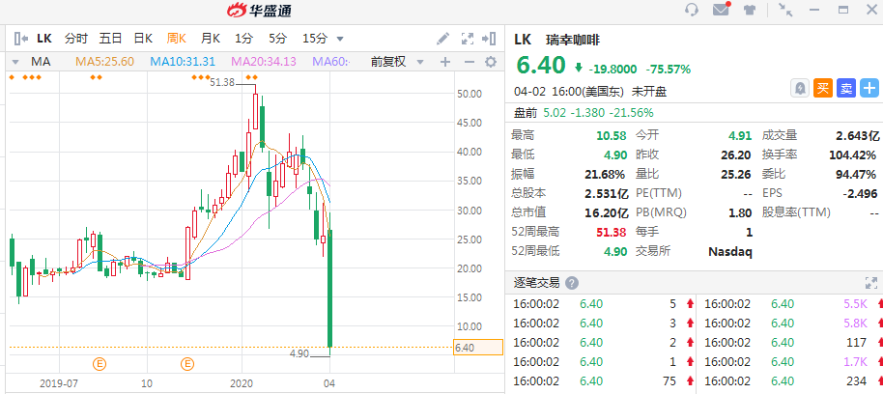Screen dimensions: 883x394
Task: Zoom out chart with minus icon
Action: pyautogui.click(x=470, y=62)
